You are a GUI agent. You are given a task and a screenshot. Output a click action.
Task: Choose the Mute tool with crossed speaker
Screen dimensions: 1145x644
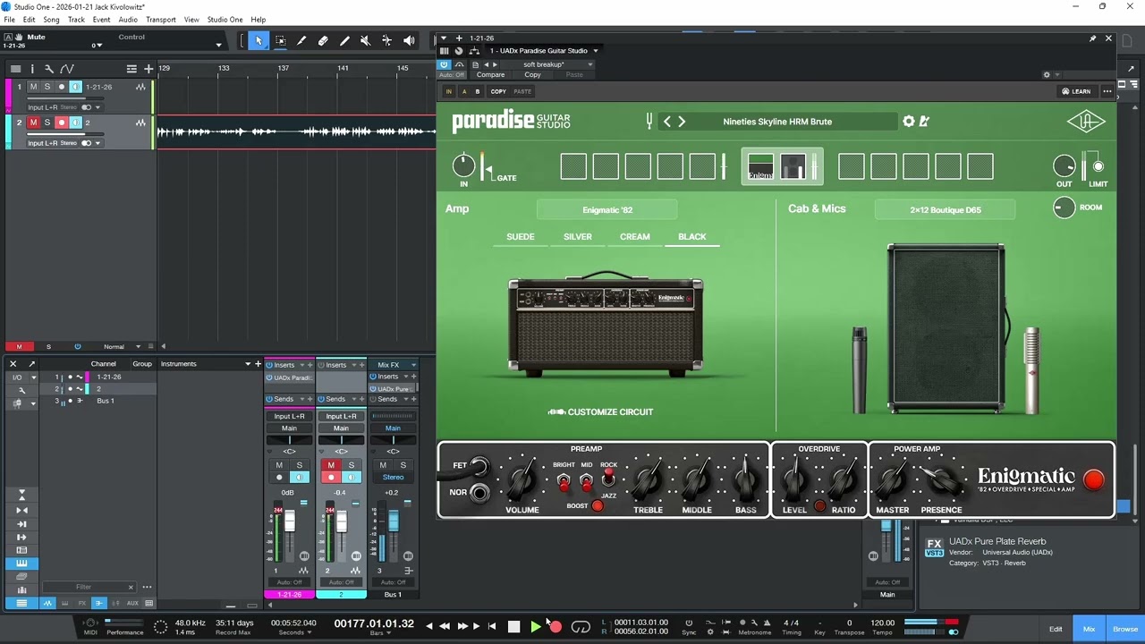pos(365,40)
